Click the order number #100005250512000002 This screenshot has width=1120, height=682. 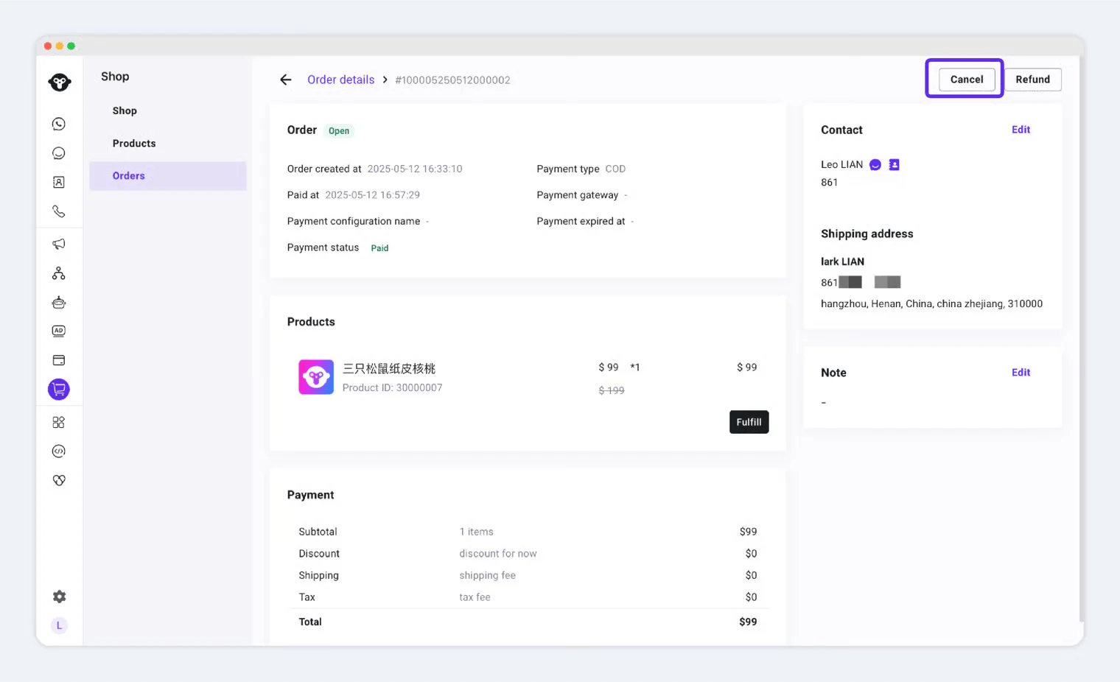(x=452, y=80)
